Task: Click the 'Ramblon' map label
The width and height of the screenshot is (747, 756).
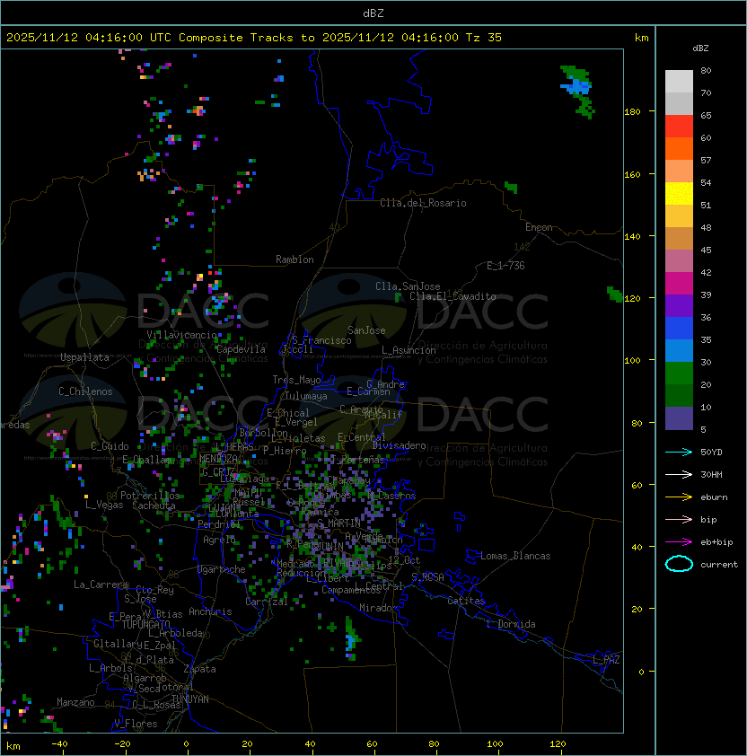Action: [x=294, y=259]
